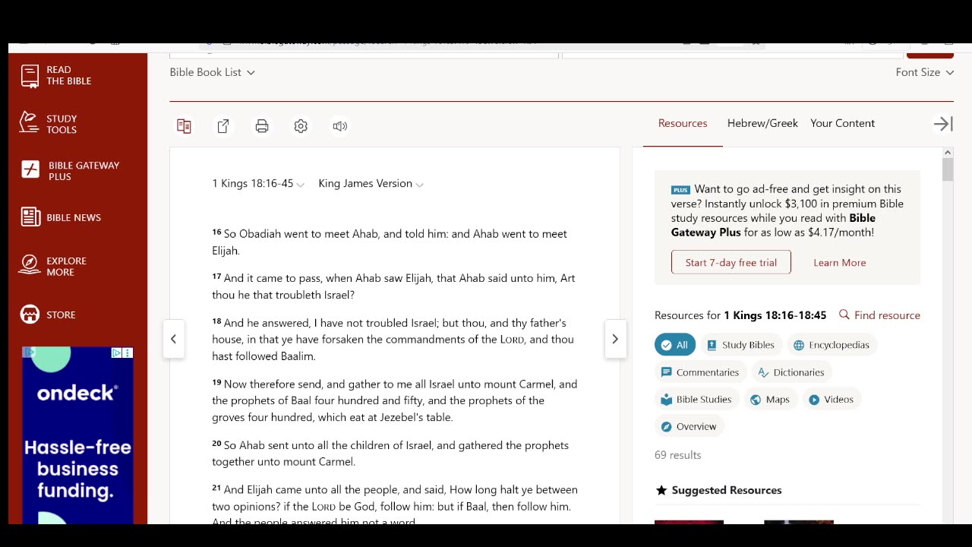Switch to the Resources tab
The width and height of the screenshot is (972, 547).
pos(683,123)
